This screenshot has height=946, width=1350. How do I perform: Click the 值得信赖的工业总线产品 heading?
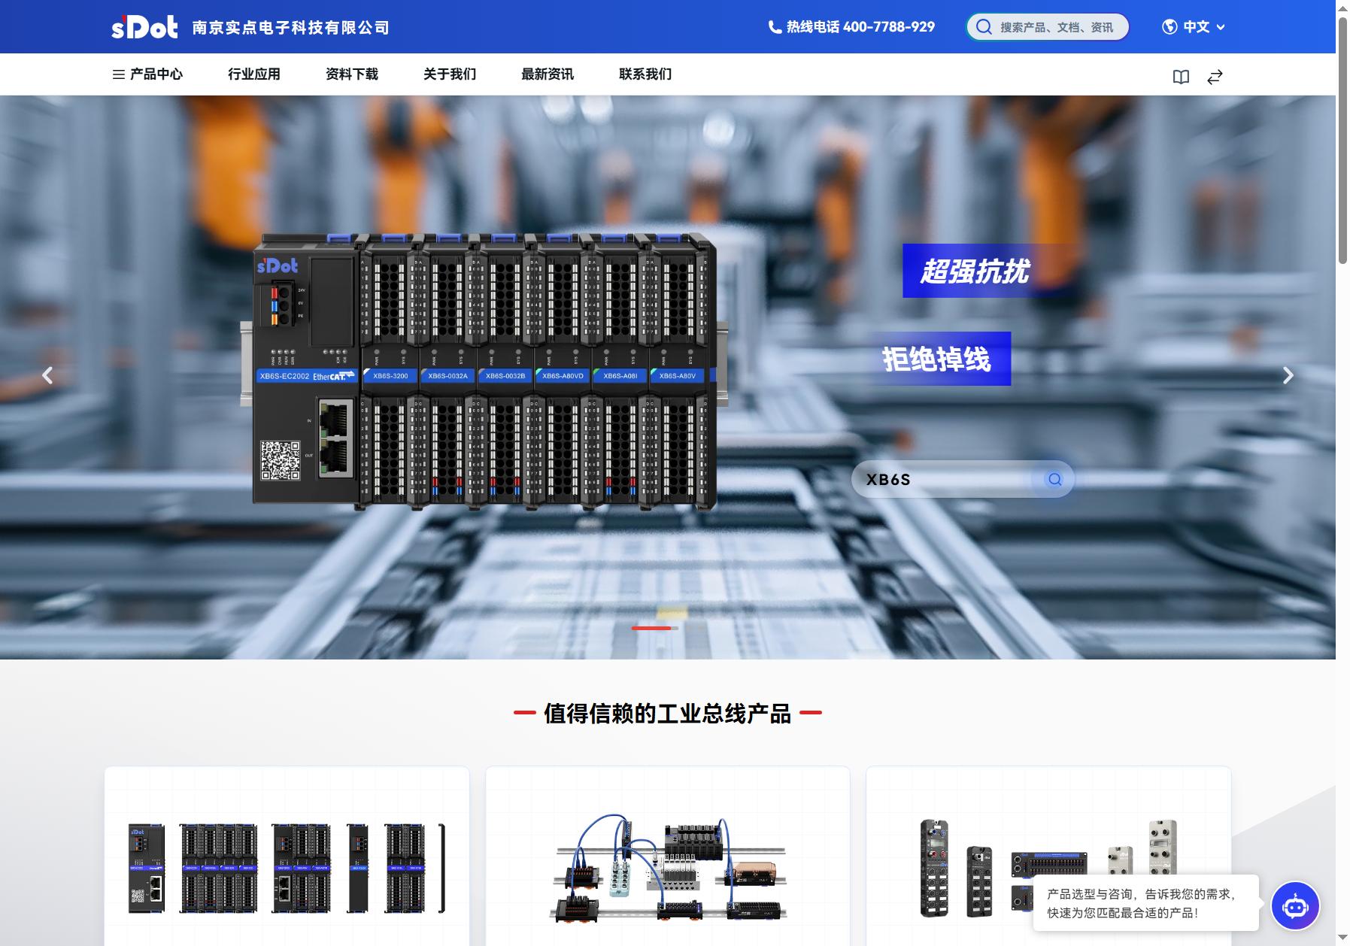click(668, 713)
